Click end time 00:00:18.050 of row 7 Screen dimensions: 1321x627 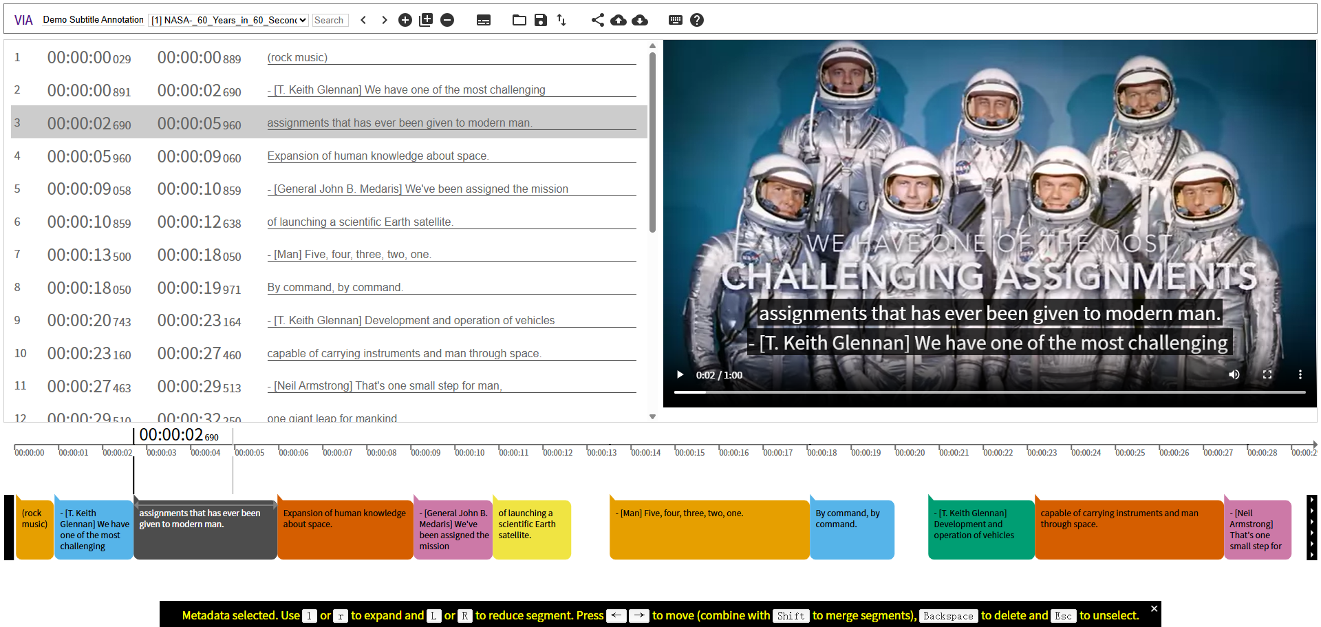coord(199,255)
